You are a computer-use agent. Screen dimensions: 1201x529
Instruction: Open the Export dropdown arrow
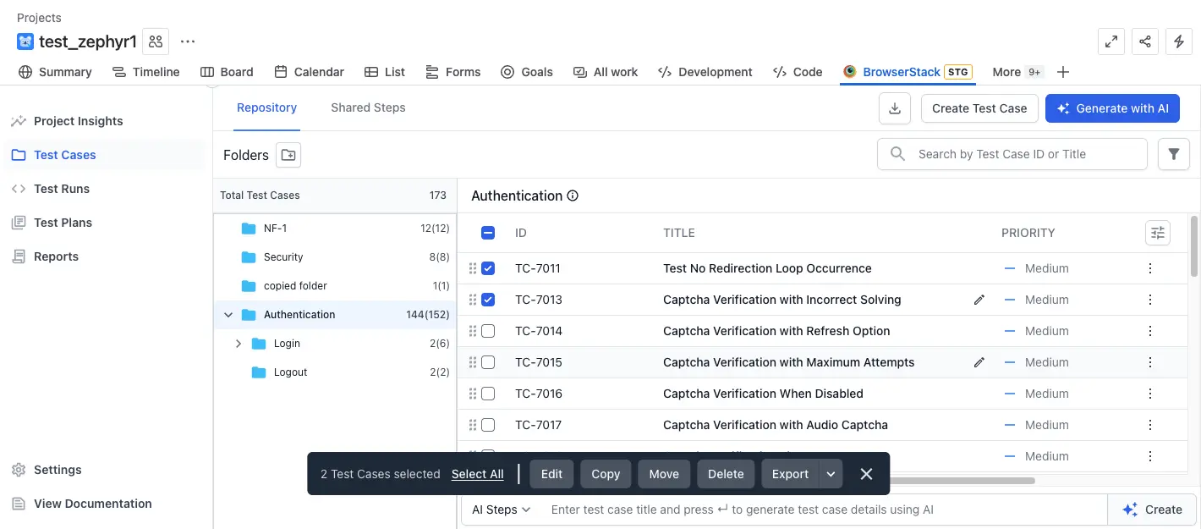(831, 474)
